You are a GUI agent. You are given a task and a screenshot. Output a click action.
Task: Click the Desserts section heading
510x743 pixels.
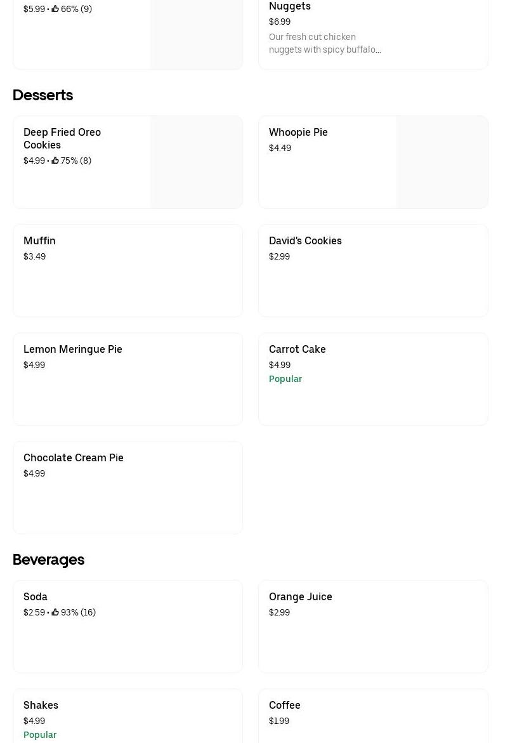(43, 95)
